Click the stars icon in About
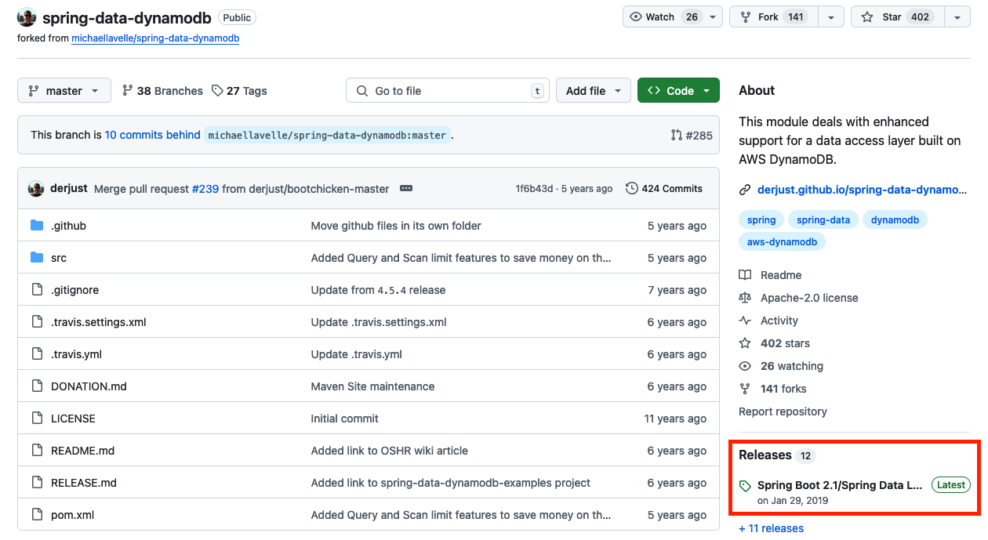The image size is (988, 540). coord(745,343)
